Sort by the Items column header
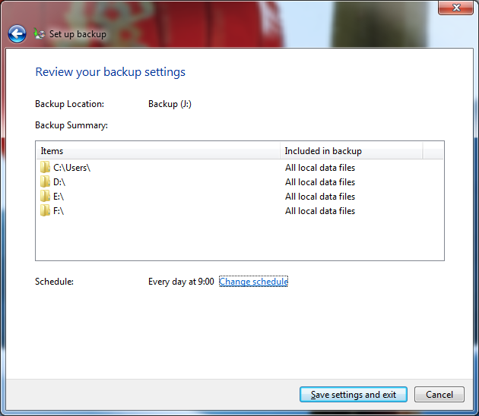This screenshot has width=479, height=416. (x=157, y=151)
